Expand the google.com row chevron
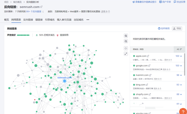 [181, 66]
